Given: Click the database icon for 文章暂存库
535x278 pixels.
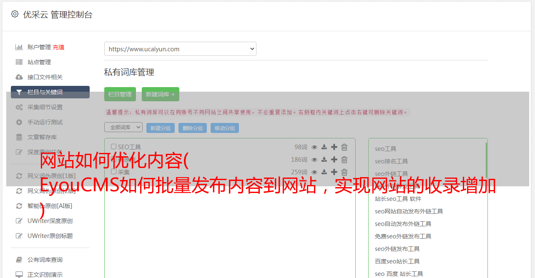Looking at the screenshot, I should 19,137.
